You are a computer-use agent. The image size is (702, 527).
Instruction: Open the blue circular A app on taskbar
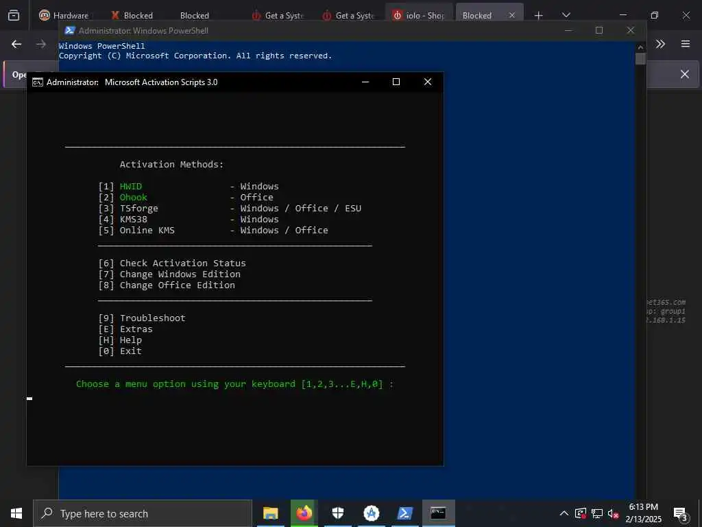tap(372, 513)
